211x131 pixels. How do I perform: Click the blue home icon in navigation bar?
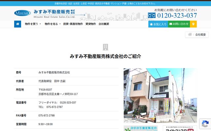17,24
